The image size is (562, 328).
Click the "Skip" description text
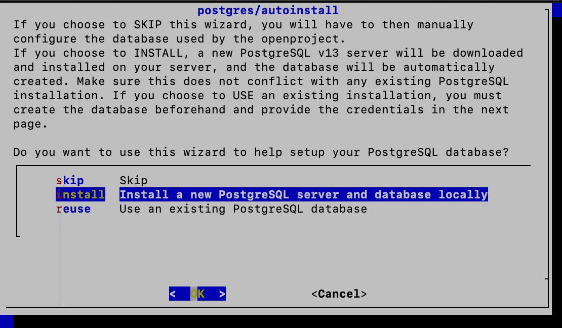(133, 180)
